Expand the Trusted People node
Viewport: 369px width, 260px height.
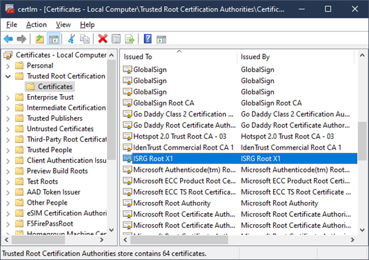(x=8, y=150)
